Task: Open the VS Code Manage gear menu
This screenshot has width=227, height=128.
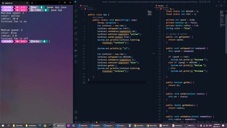Action: tap(76, 118)
